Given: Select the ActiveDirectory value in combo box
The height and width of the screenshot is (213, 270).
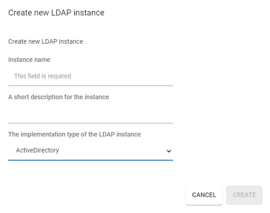Looking at the screenshot, I should click(x=37, y=150).
